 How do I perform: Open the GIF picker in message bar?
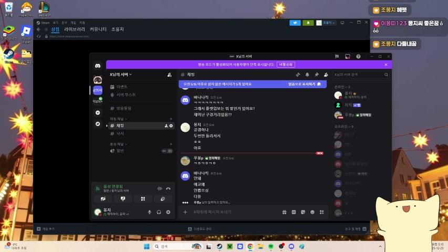click(294, 212)
